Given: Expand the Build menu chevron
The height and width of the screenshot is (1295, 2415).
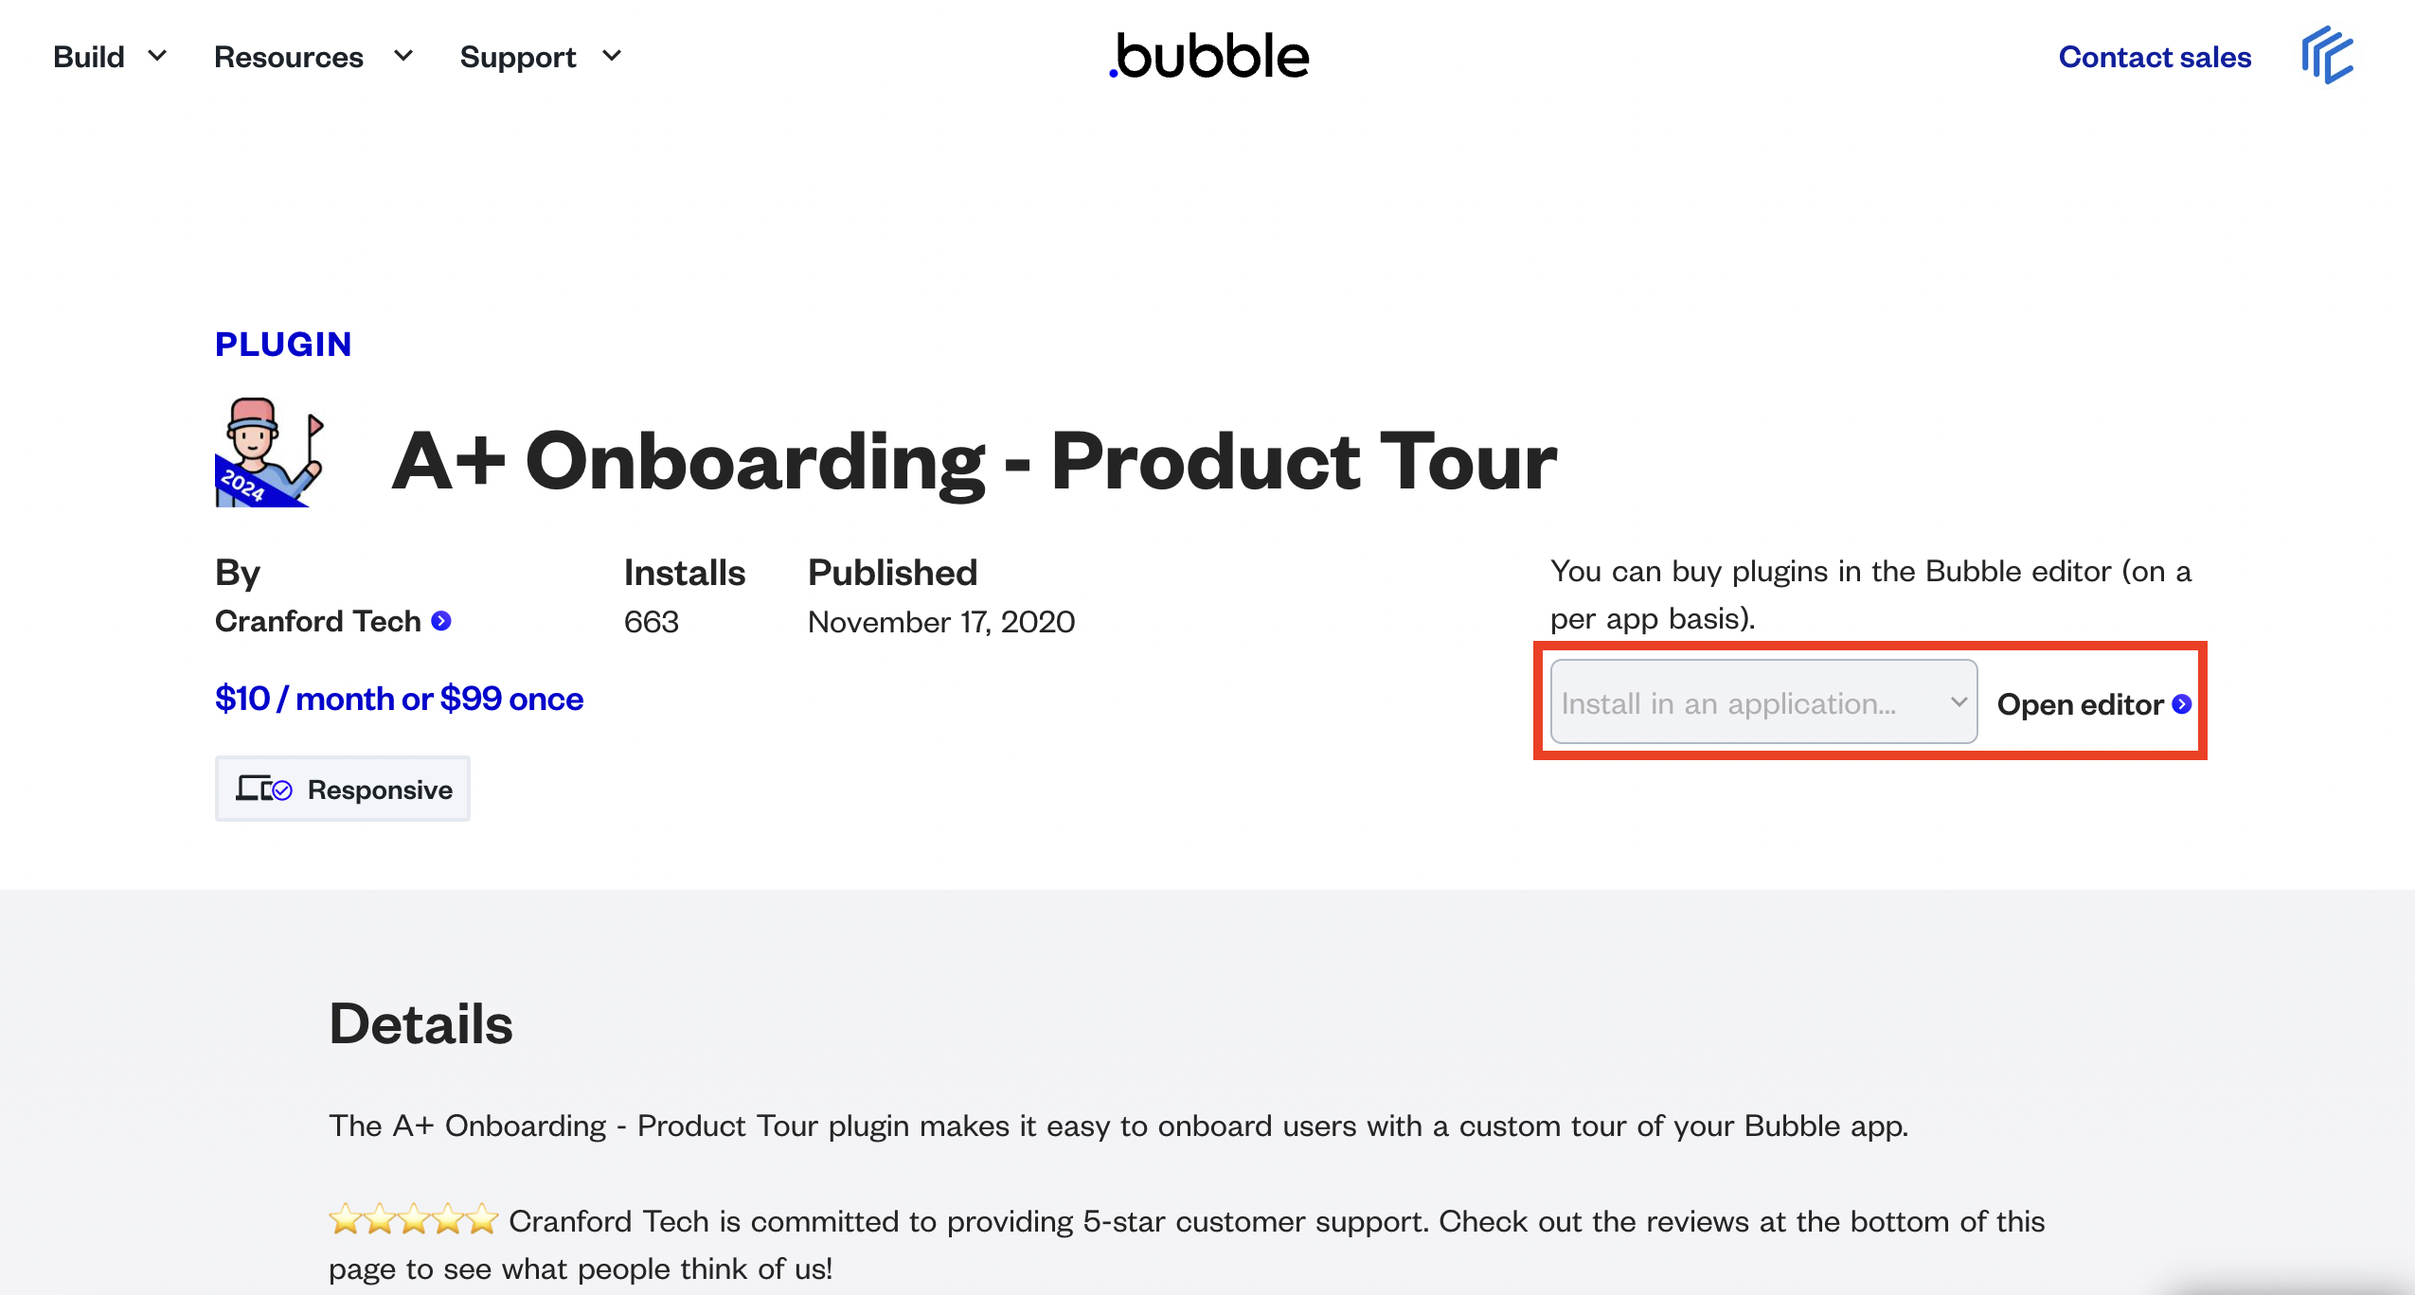Looking at the screenshot, I should pos(157,56).
